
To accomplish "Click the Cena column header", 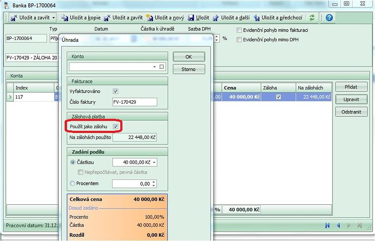I will 241,88.
